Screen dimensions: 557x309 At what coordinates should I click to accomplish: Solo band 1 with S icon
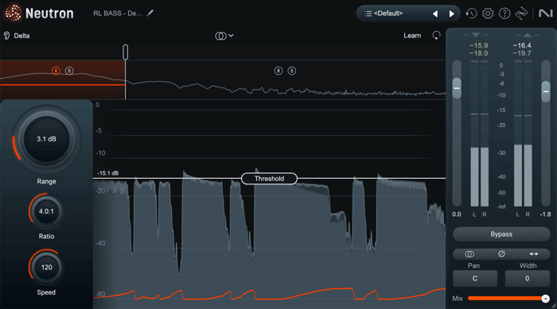tap(69, 71)
